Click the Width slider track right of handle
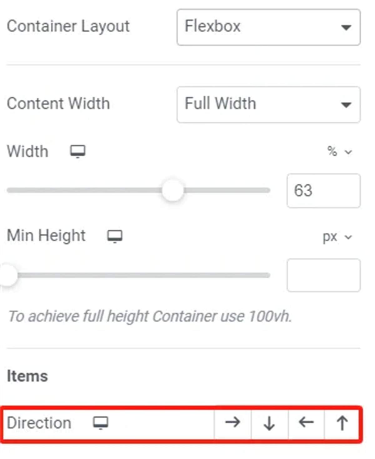The height and width of the screenshot is (459, 375). pos(227,190)
